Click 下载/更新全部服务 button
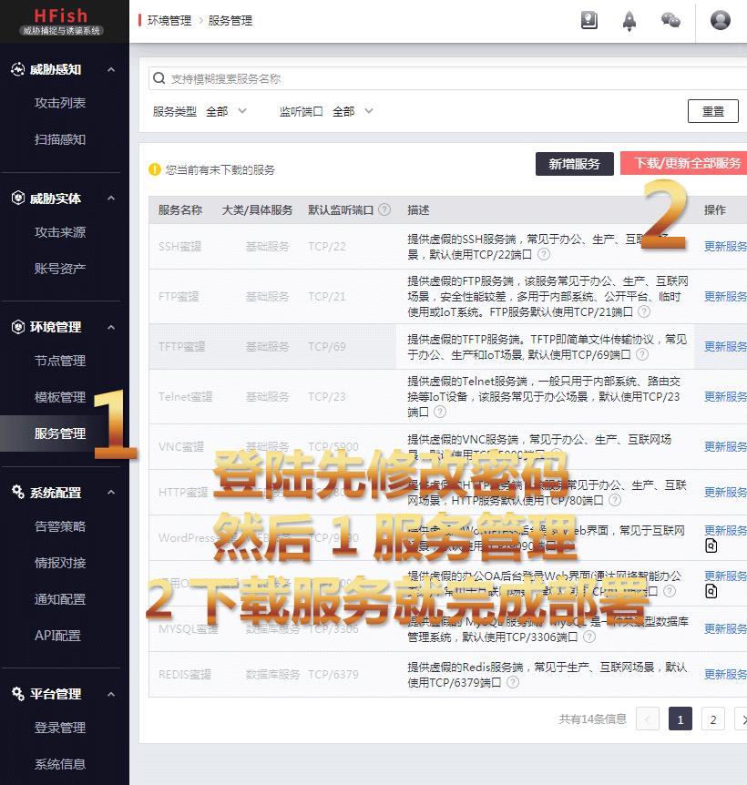This screenshot has height=785, width=747. (x=684, y=163)
